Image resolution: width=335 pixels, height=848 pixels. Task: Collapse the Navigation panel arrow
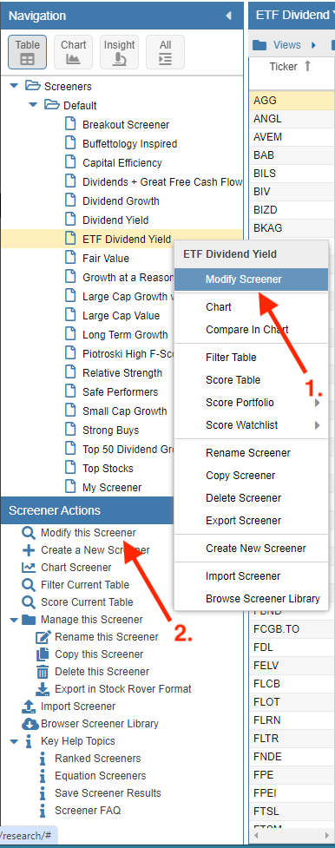click(x=228, y=16)
